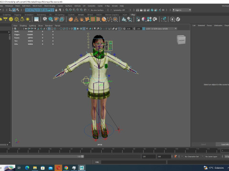Select the VRay shelf tab
Image resolution: width=229 pixels, height=171 pixels.
click(x=133, y=15)
